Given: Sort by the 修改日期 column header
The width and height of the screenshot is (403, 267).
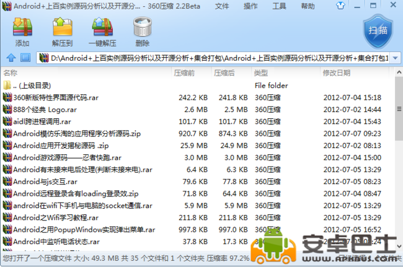Looking at the screenshot, I should tap(337, 73).
